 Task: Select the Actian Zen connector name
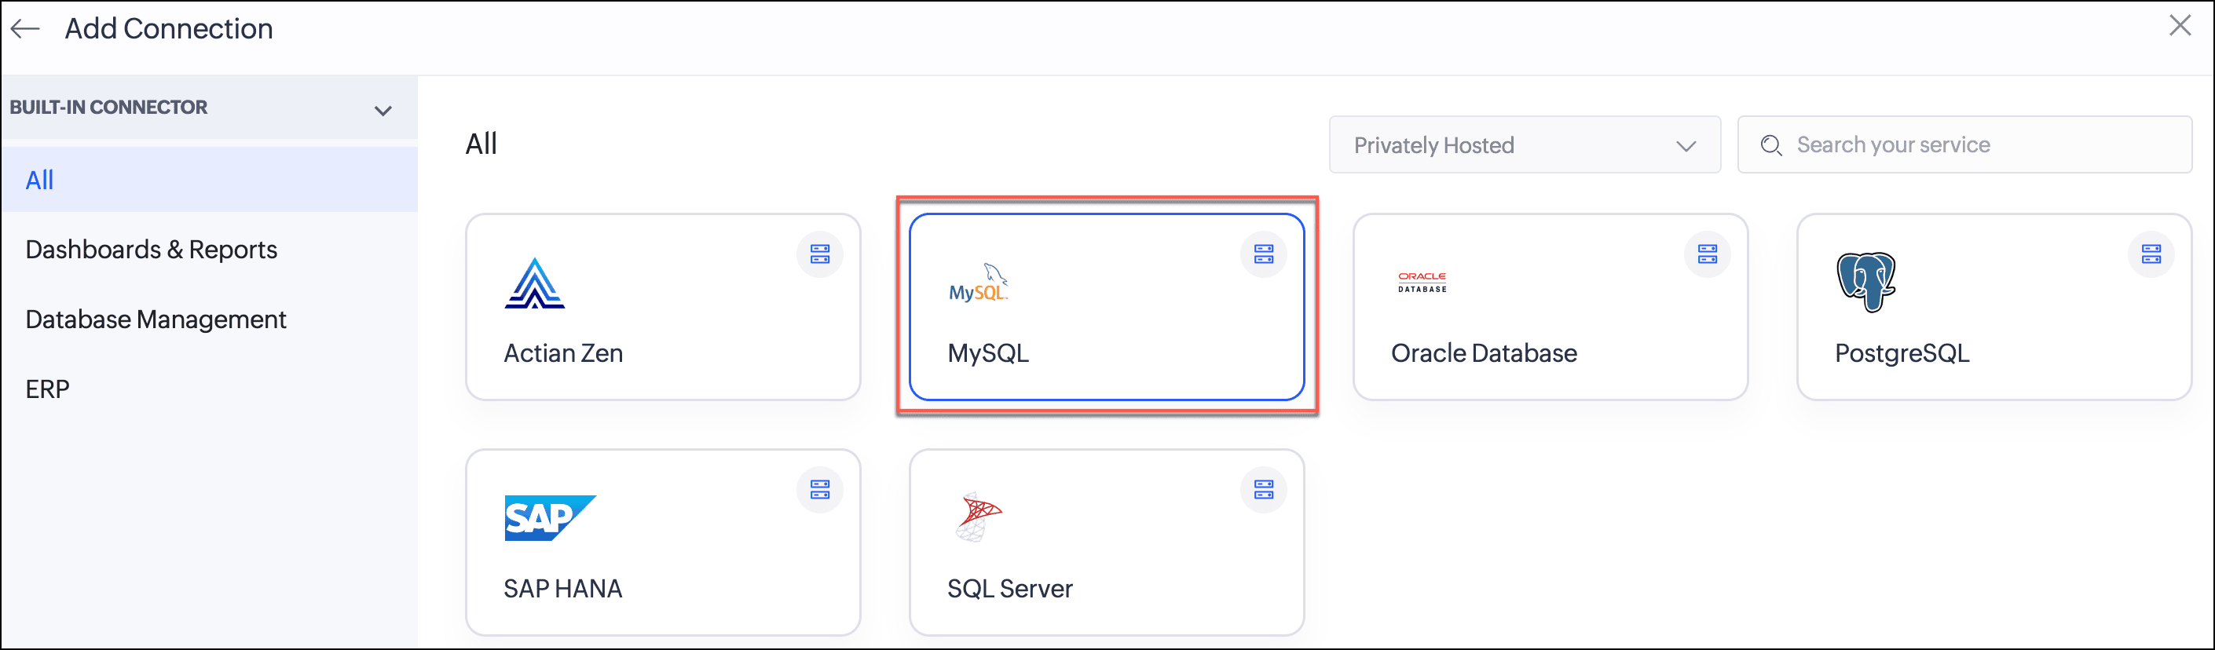pos(563,352)
